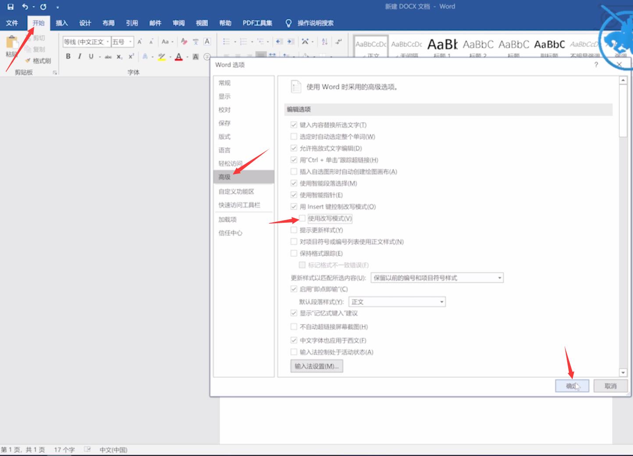Open multilevel list tool

pyautogui.click(x=260, y=42)
